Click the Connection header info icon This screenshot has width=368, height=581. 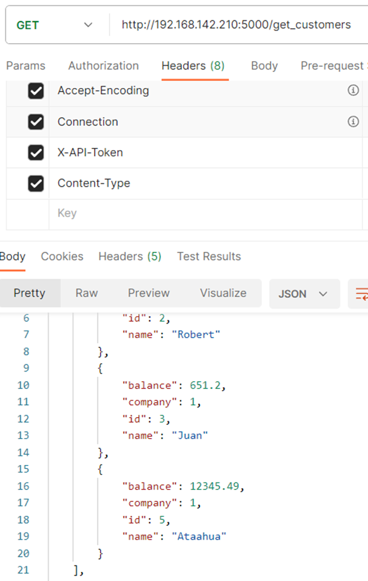point(353,121)
